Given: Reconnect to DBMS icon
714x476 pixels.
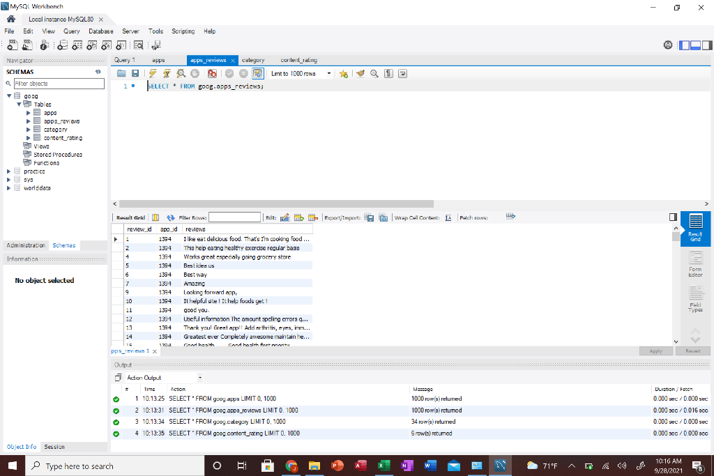Looking at the screenshot, I should coord(156,45).
